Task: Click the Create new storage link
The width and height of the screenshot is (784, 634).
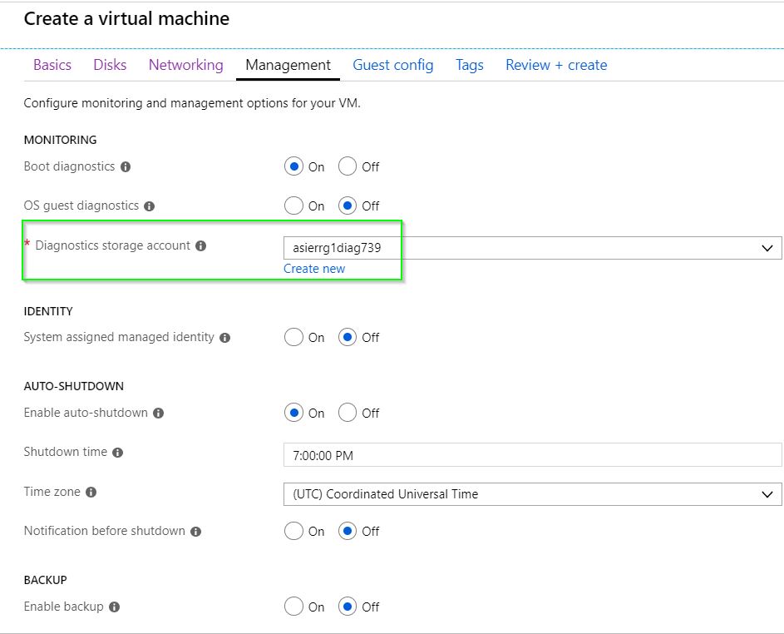Action: [x=314, y=269]
